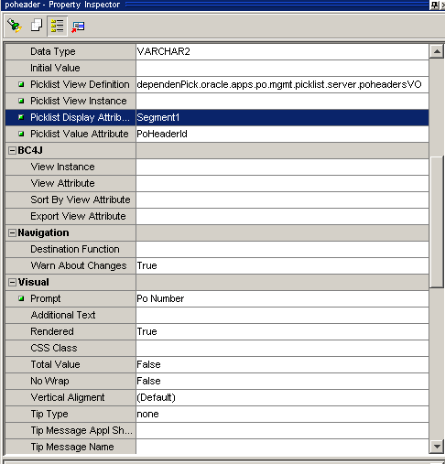Collapse the BC4J category
Image resolution: width=445 pixels, height=464 pixels.
(12, 150)
